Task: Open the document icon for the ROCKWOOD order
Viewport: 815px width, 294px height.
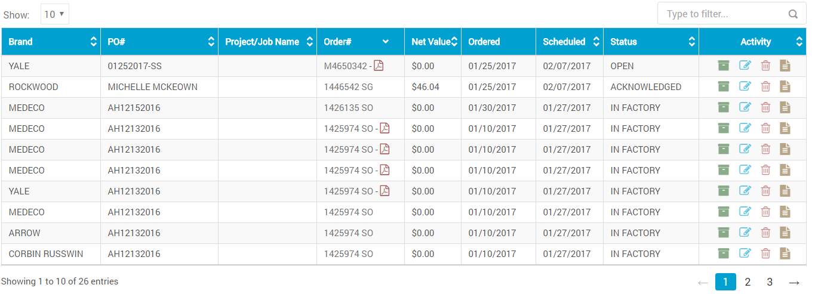Action: 785,86
